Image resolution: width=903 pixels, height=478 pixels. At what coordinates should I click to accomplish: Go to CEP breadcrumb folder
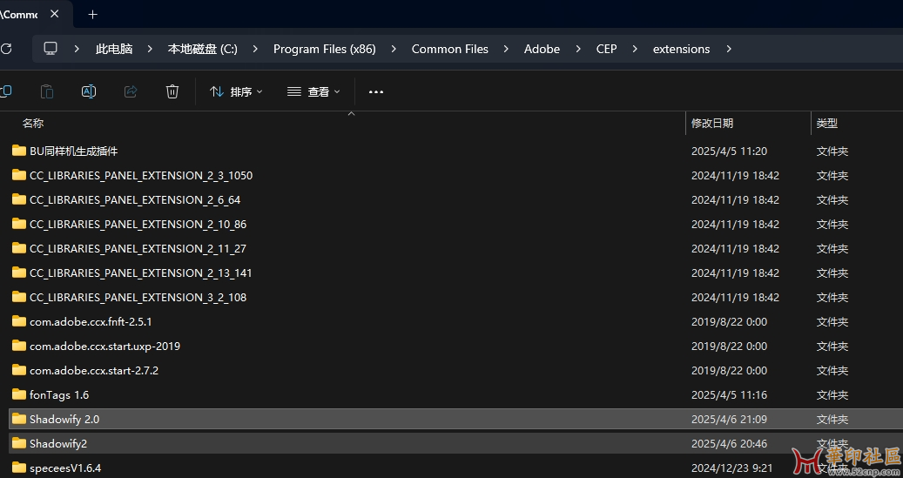[x=606, y=49]
